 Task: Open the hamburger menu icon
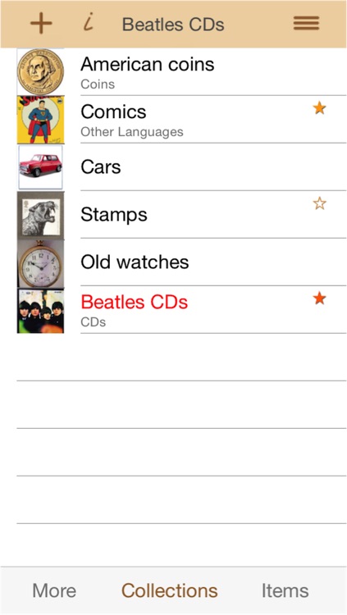(x=306, y=24)
